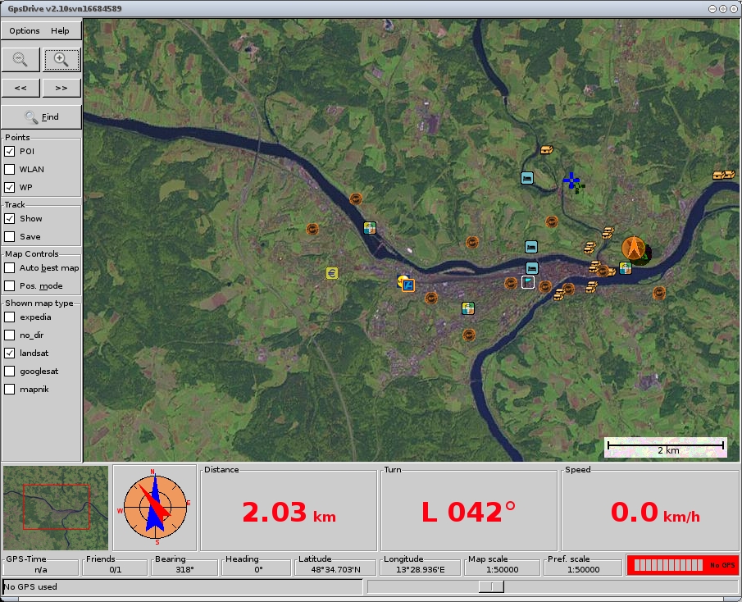Click the overview mini-map thumbnail

56,507
